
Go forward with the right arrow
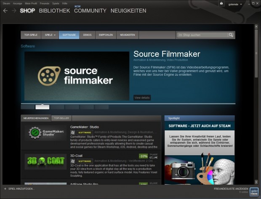pos(14,11)
